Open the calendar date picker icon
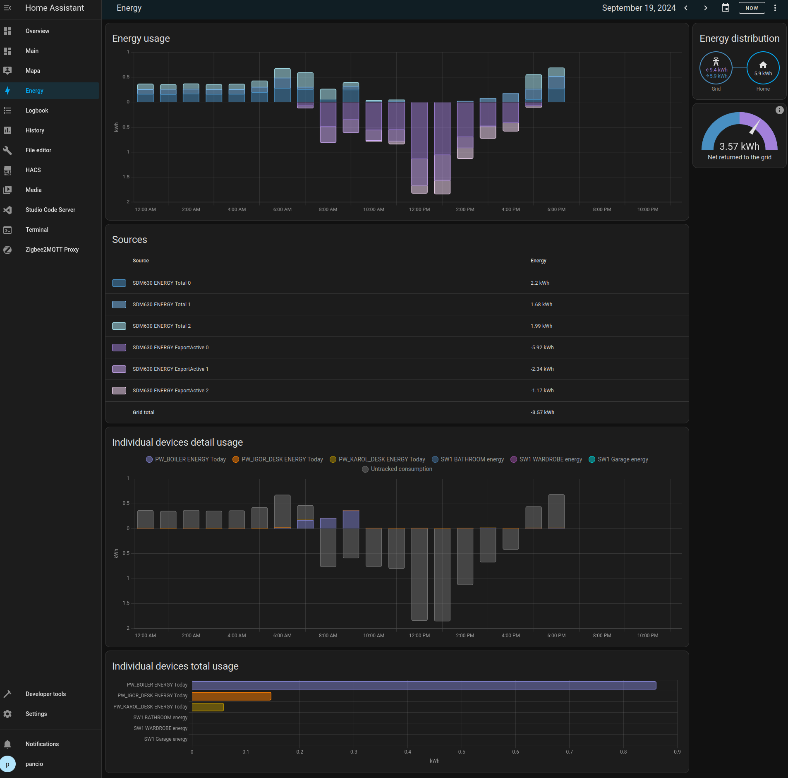The height and width of the screenshot is (778, 788). click(725, 8)
